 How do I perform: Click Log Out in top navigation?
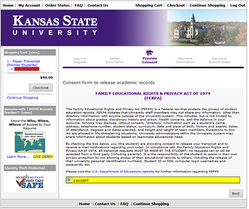pyautogui.click(x=238, y=6)
